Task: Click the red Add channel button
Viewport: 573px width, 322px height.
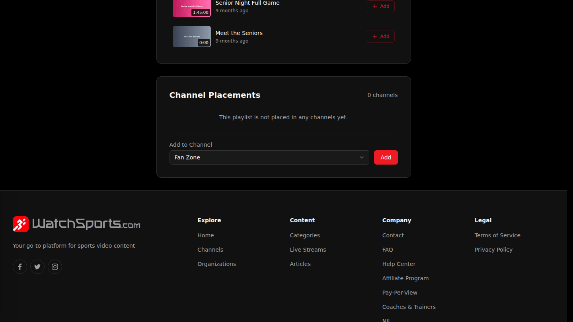Action: coord(386,157)
